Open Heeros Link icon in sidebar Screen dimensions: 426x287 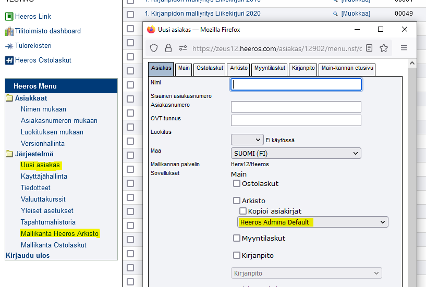click(x=9, y=16)
